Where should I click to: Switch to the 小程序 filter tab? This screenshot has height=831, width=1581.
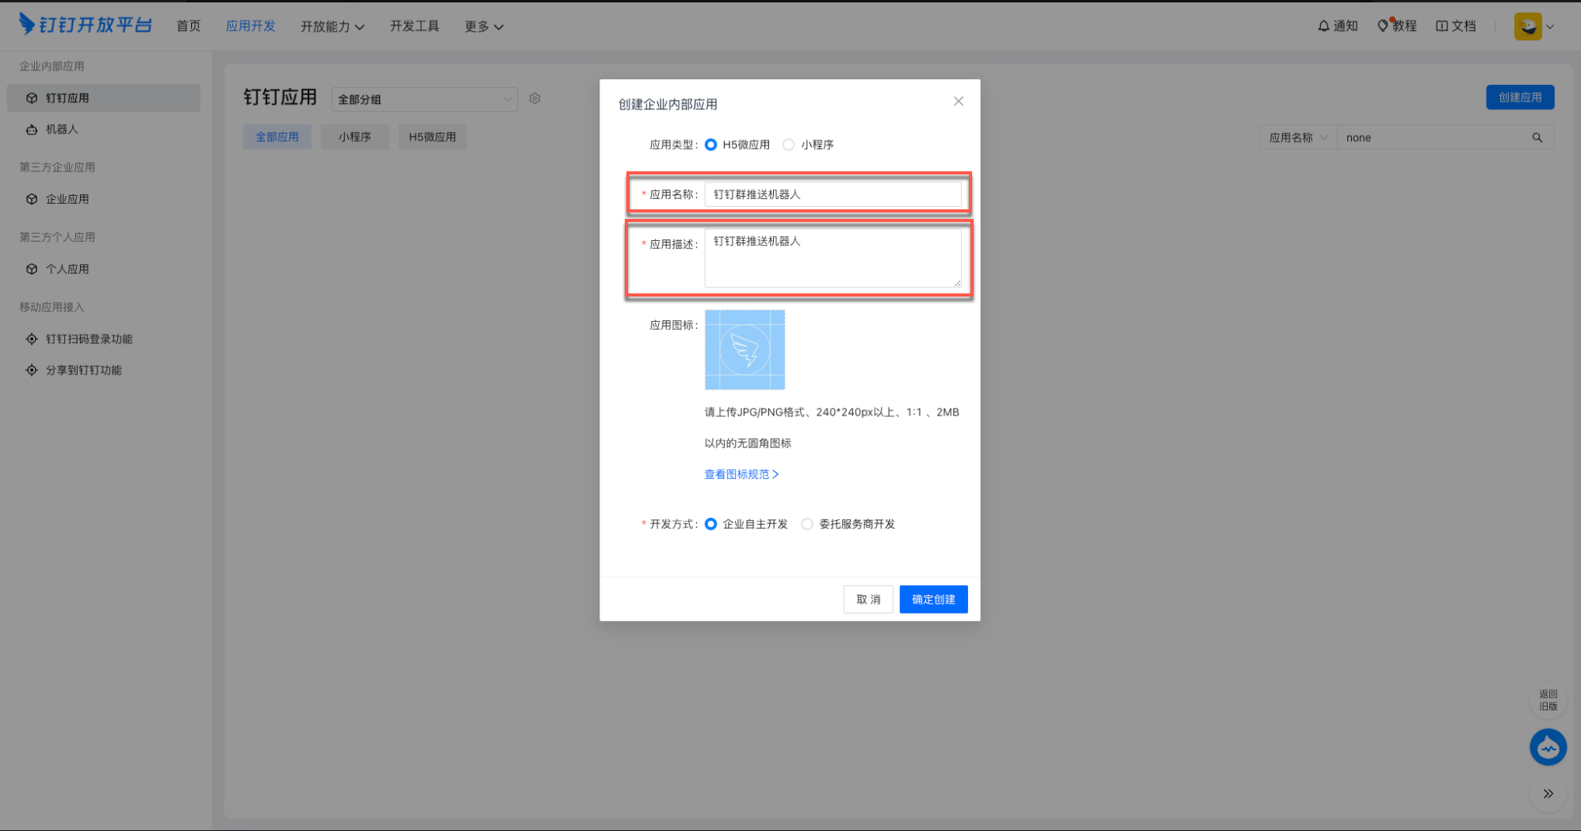point(354,137)
